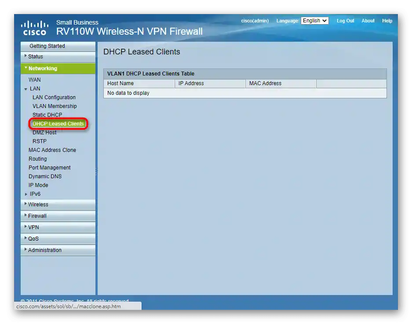This screenshot has height=324, width=412.
Task: Click the 'No data to display' row
Action: pos(245,93)
